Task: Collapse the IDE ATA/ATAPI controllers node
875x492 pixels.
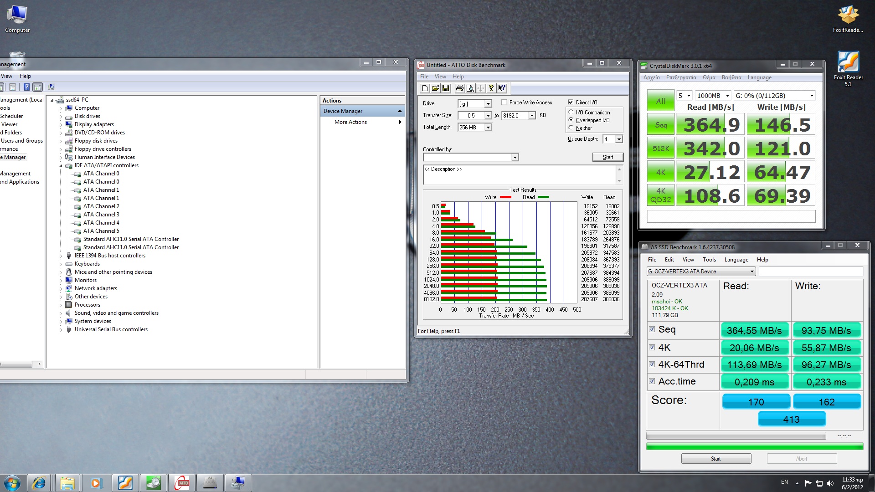Action: pos(60,166)
